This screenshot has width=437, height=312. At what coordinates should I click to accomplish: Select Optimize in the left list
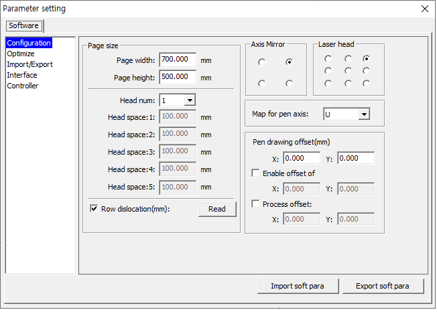click(x=21, y=54)
